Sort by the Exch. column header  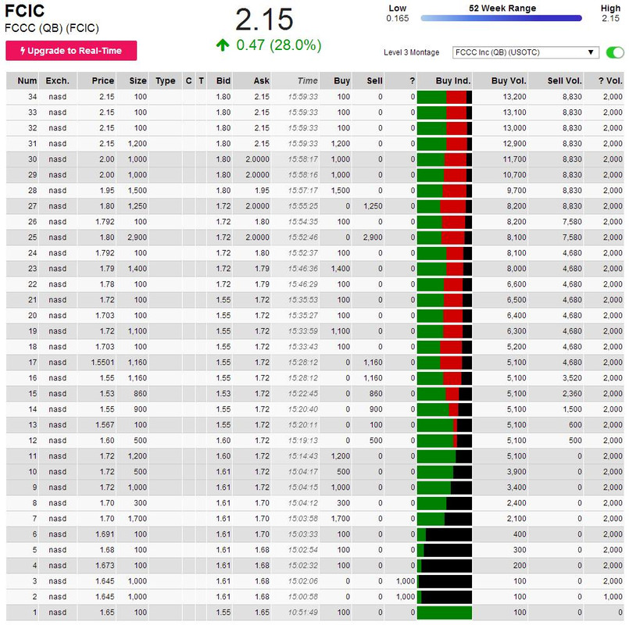(57, 80)
